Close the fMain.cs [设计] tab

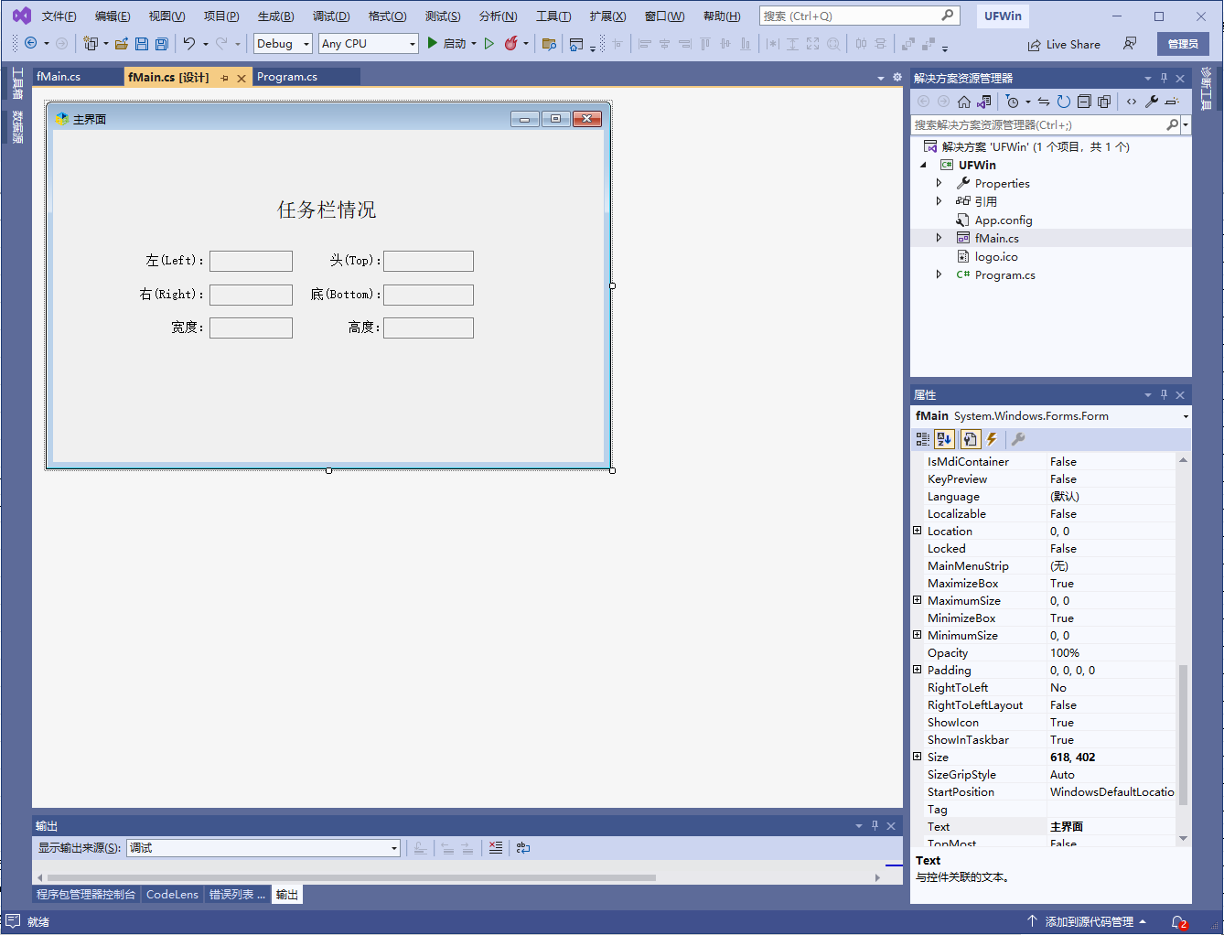click(242, 78)
